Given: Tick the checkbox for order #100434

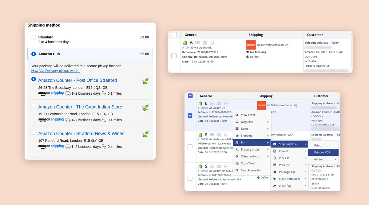Looking at the screenshot, I should pyautogui.click(x=190, y=147).
